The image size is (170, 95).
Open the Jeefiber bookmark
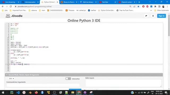click(92, 10)
